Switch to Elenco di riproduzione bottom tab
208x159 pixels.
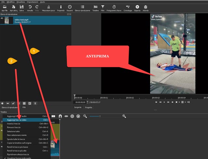9,108
